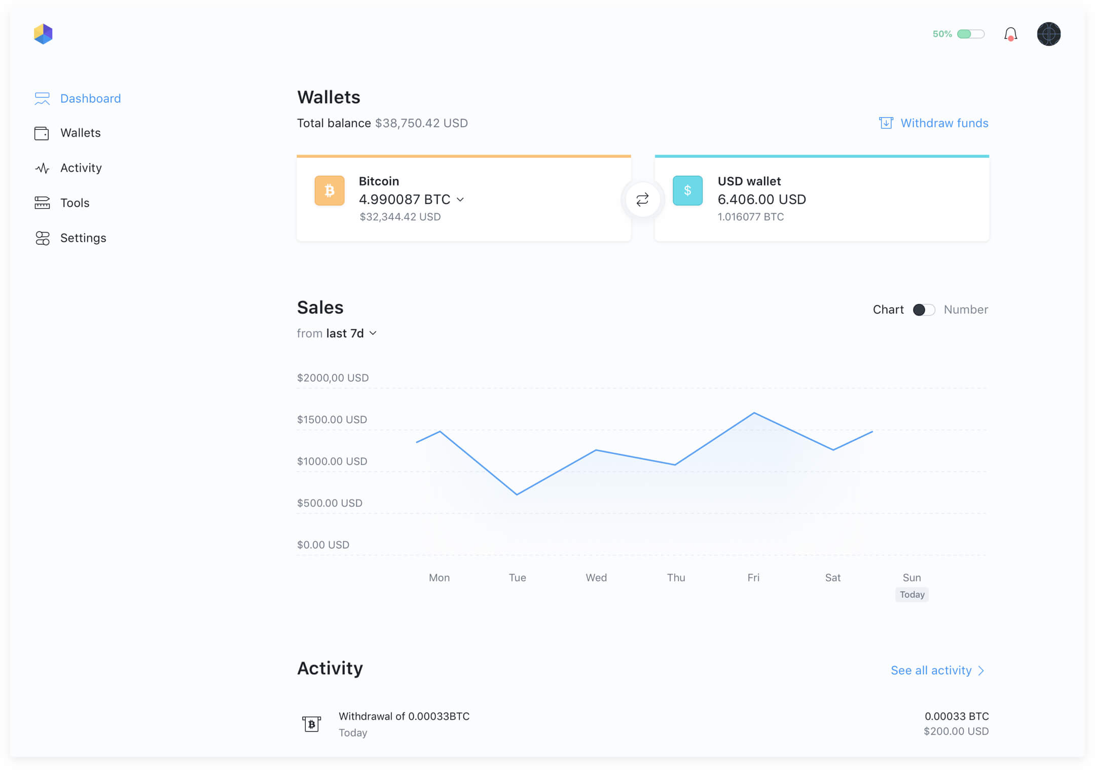Open the Settings menu item
The height and width of the screenshot is (770, 1095).
(83, 238)
